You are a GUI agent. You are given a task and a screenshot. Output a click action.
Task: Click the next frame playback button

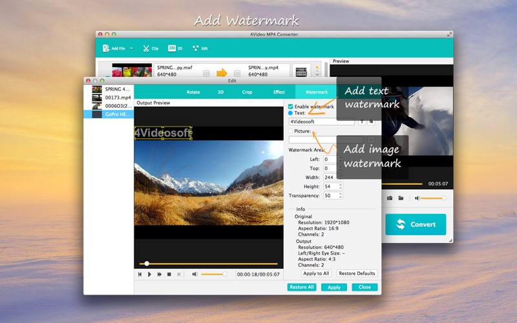pyautogui.click(x=179, y=274)
